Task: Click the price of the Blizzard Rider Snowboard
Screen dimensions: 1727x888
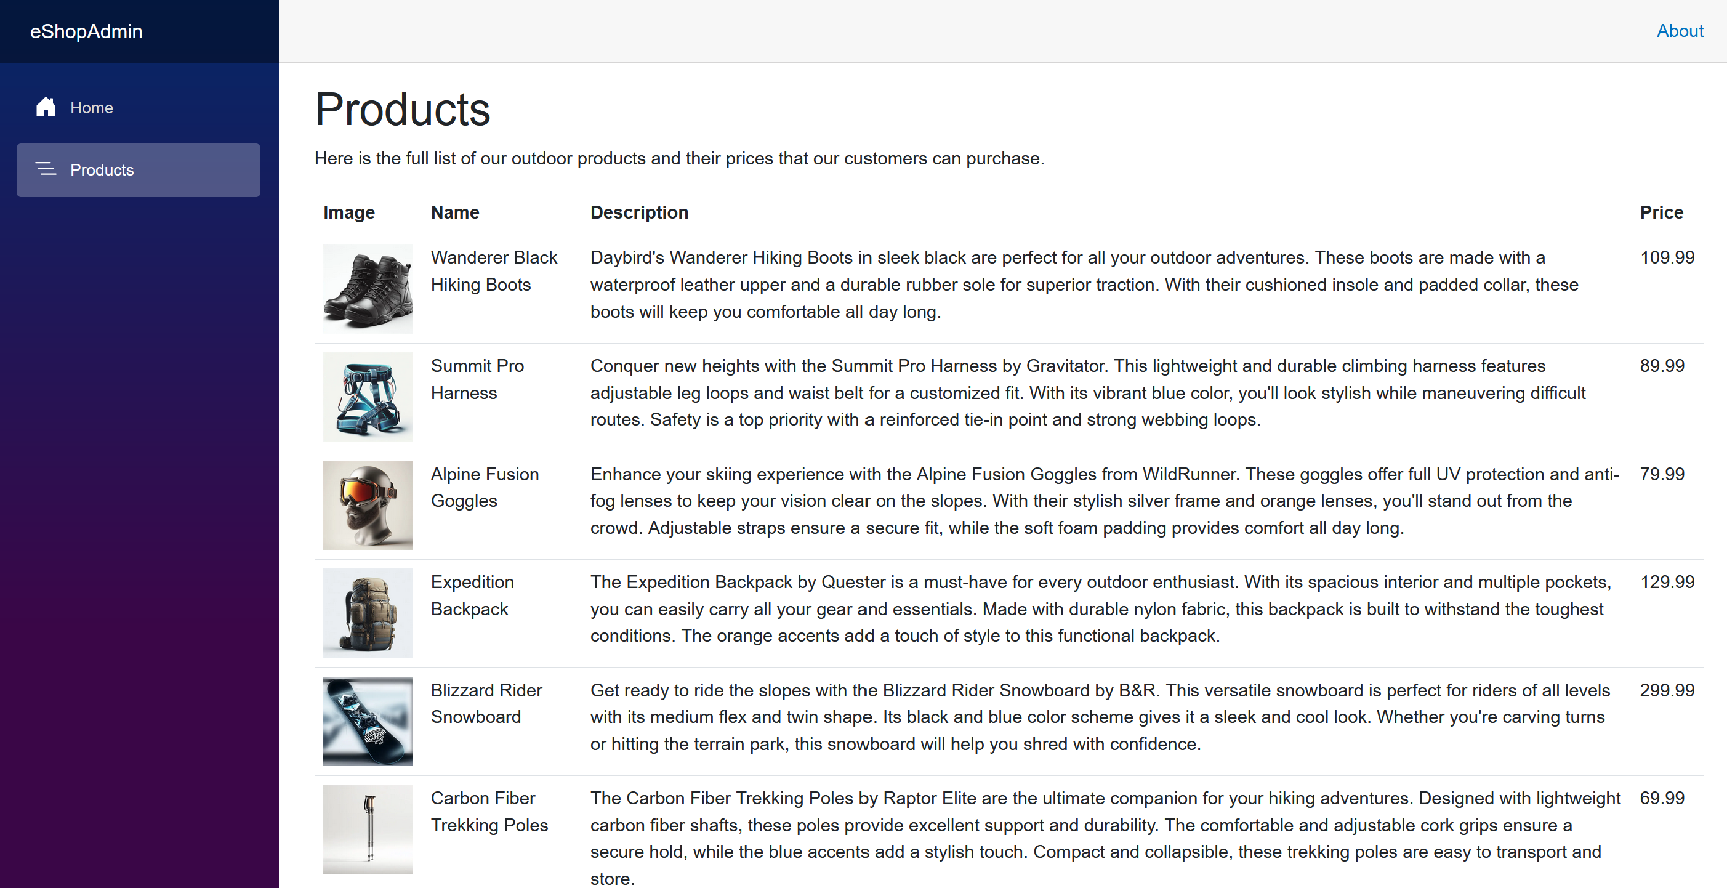Action: (1667, 690)
